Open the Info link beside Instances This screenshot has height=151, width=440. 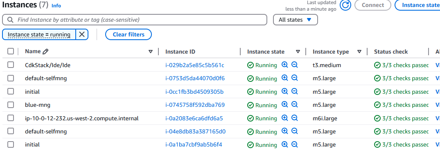(56, 6)
